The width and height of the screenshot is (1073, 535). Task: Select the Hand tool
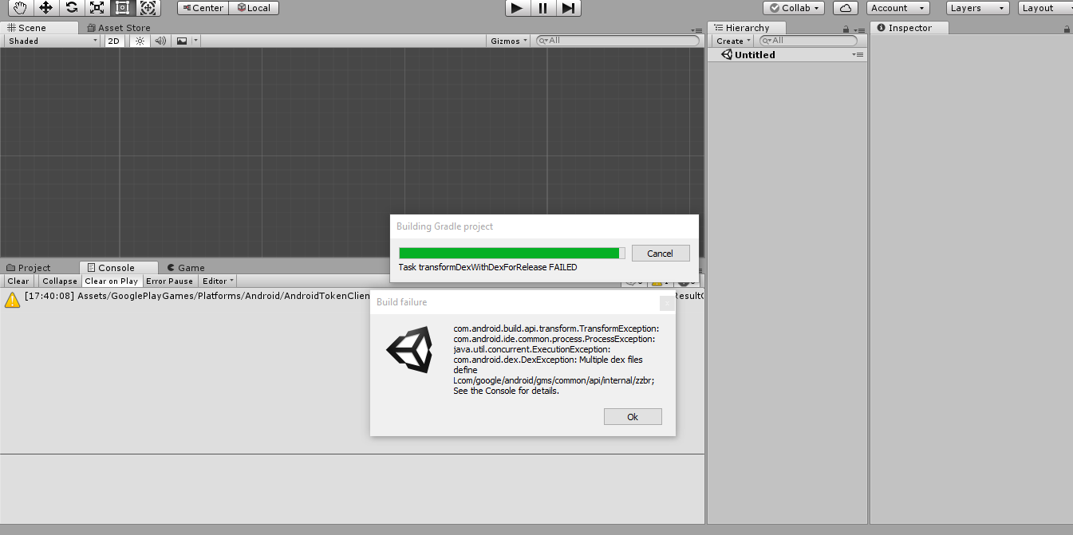click(21, 8)
